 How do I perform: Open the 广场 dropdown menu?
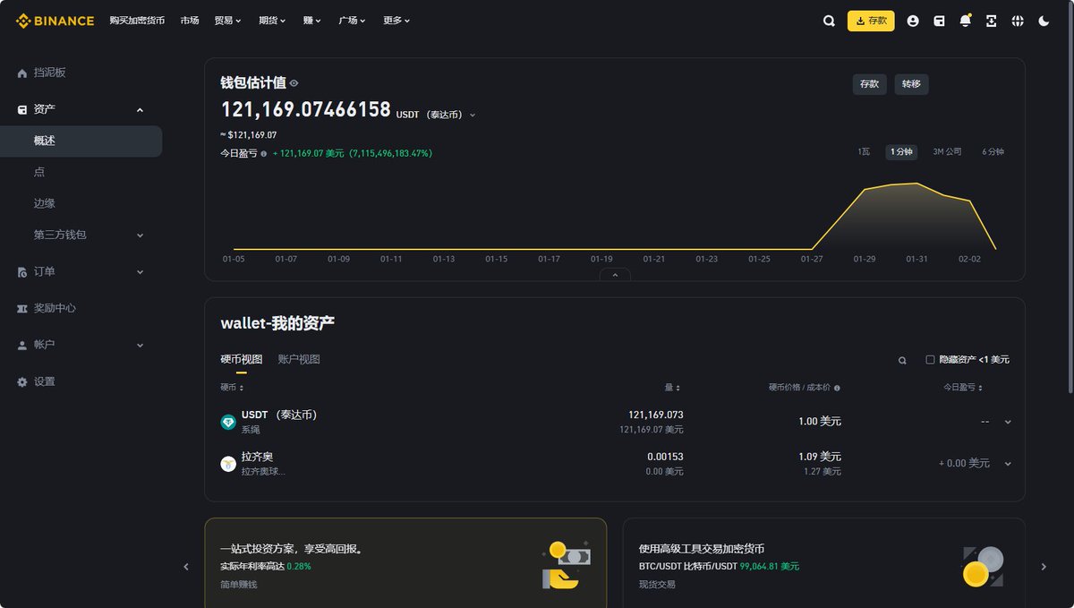(352, 21)
